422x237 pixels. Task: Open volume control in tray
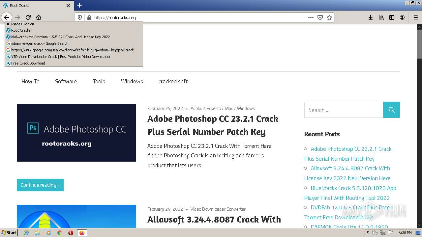(375, 233)
